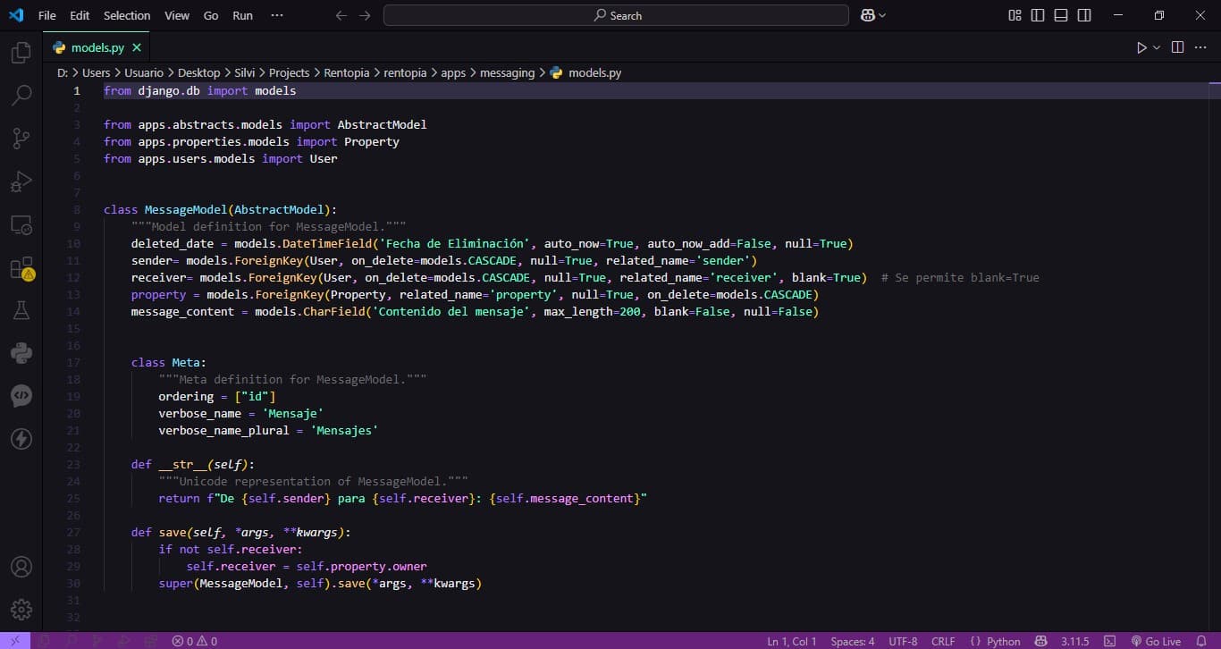1221x649 pixels.
Task: Click the Search command center box
Action: pyautogui.click(x=616, y=15)
